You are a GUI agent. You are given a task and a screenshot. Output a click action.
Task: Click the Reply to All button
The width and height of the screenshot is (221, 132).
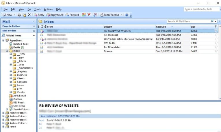(55, 15)
